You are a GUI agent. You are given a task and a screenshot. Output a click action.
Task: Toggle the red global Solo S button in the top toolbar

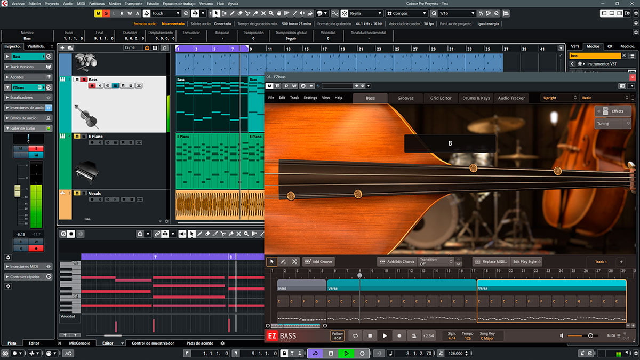tap(106, 13)
